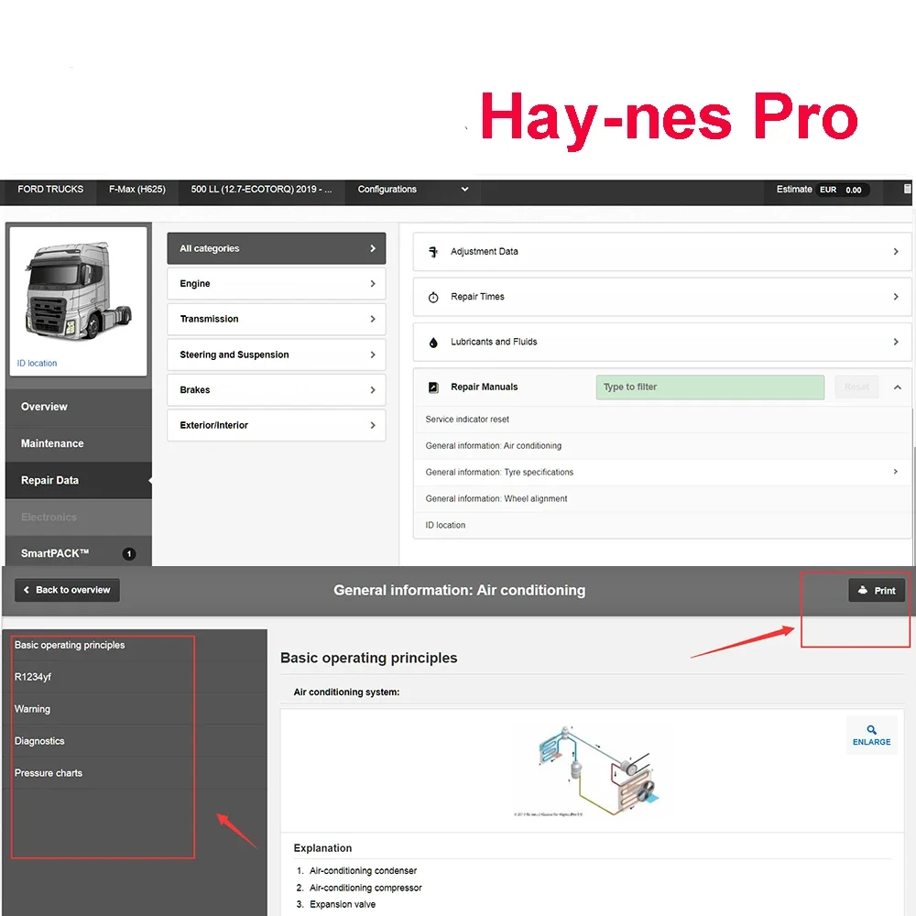The image size is (916, 916).
Task: Choose the Engine category
Action: pos(277,283)
